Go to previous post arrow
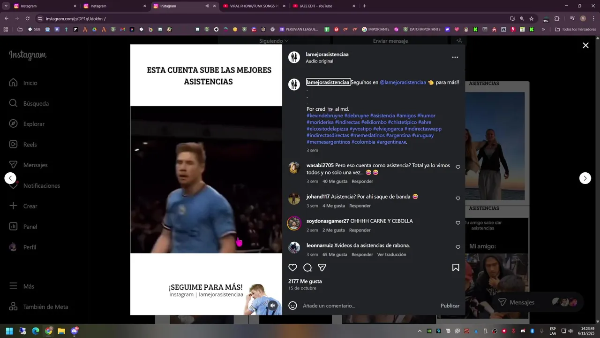This screenshot has height=338, width=600. pyautogui.click(x=10, y=178)
